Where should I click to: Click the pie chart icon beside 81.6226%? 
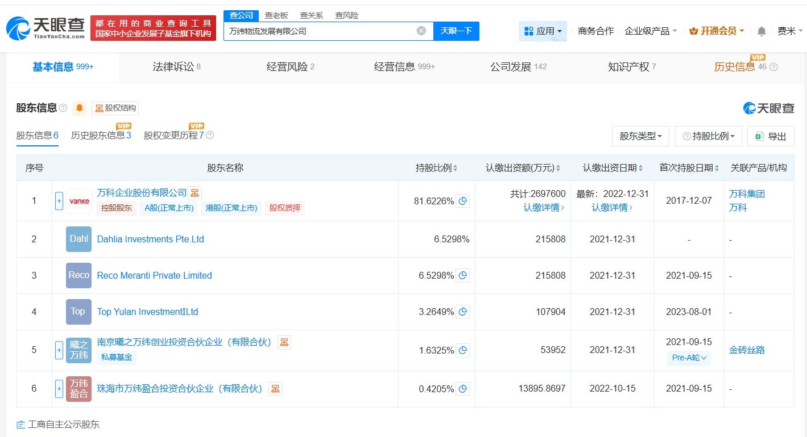[x=462, y=200]
